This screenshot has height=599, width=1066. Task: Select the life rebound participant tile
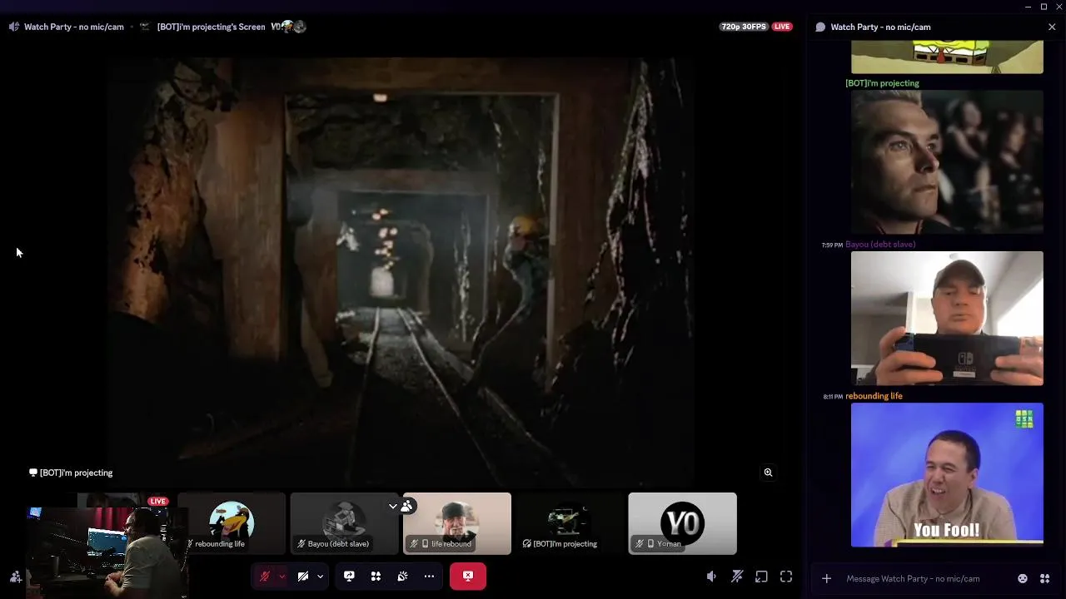(x=457, y=523)
